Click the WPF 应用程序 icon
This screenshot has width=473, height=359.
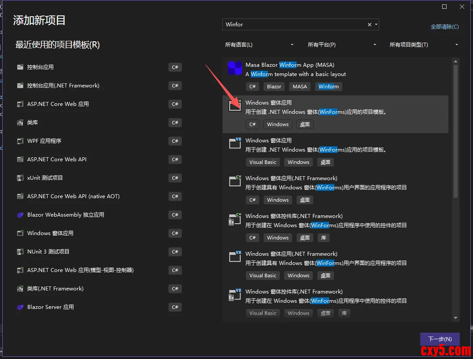(20, 141)
